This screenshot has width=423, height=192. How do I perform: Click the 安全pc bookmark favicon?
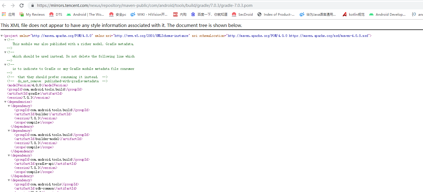[111, 14]
